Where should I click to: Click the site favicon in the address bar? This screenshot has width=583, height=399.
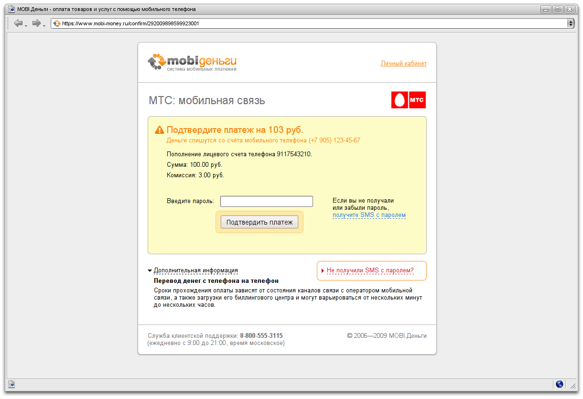(x=56, y=23)
